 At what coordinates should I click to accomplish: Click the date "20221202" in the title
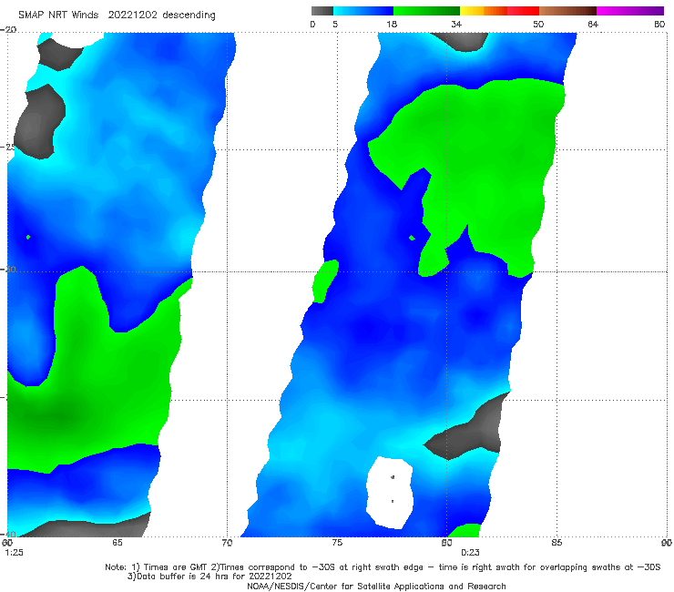click(x=132, y=15)
